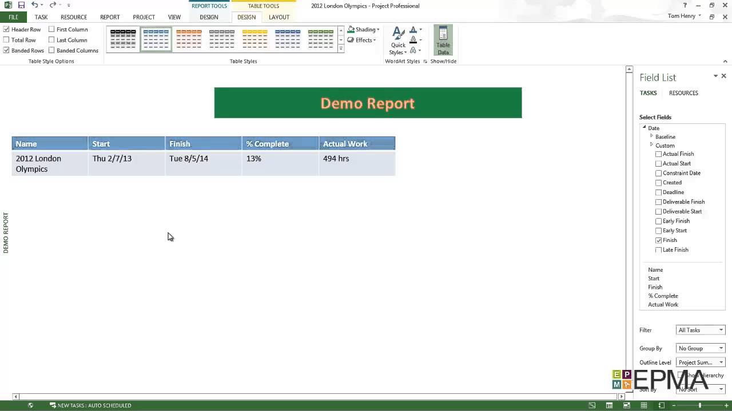Screen dimensions: 732x411
Task: Click the horizontal scrollbar right arrow
Action: tap(622, 397)
